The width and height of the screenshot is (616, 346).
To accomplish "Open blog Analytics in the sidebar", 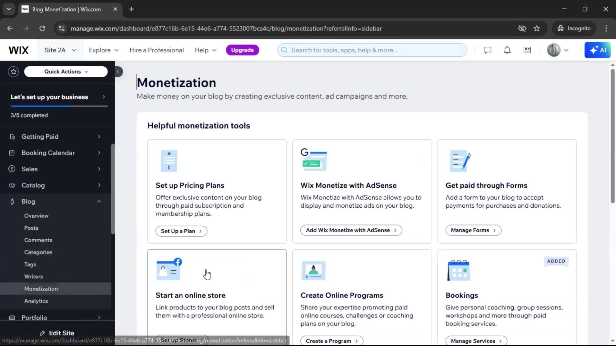I will (36, 301).
